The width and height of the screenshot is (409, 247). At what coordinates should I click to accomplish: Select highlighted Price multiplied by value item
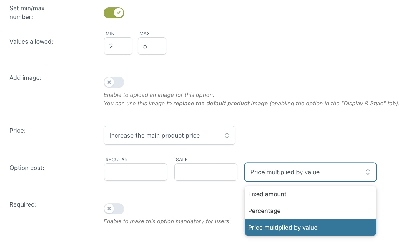tap(310, 228)
